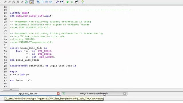Screen dimensions: 183x103
Task: Click the cascade windows icon
Action: [38, 2]
